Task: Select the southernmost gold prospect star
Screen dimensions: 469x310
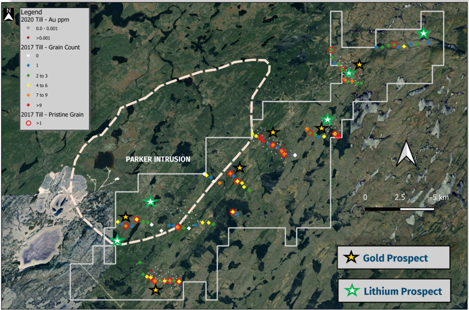Action: pos(156,290)
